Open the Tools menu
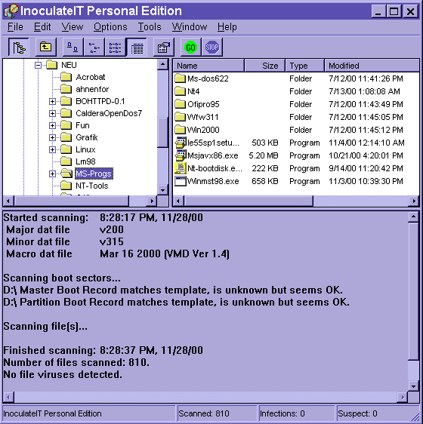Screen dimensions: 423x424 150,26
